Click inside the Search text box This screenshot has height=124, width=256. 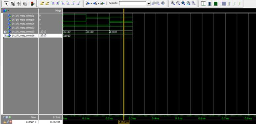pos(132,3)
